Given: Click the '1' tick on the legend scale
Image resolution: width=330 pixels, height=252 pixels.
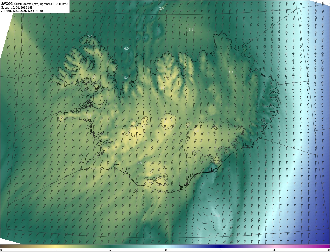Looking at the screenshot, I should [55, 250].
